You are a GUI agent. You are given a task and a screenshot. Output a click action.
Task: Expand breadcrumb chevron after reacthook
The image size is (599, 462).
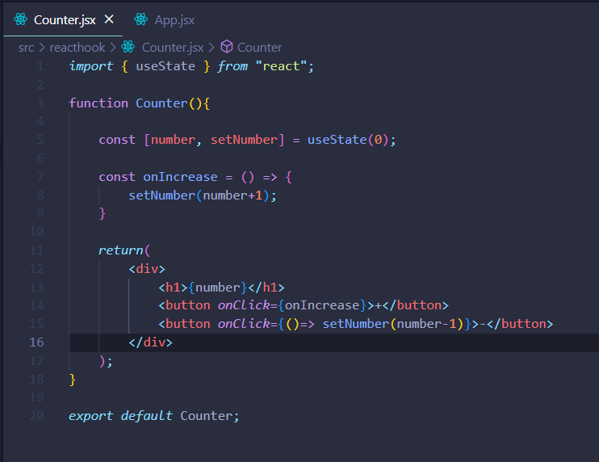pos(113,48)
